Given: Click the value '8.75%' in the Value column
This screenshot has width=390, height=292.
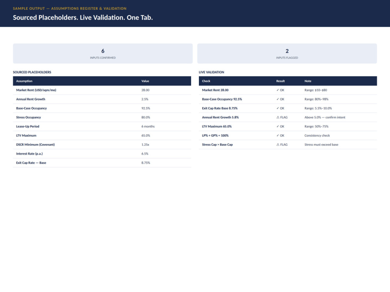Looking at the screenshot, I should click(x=146, y=163).
